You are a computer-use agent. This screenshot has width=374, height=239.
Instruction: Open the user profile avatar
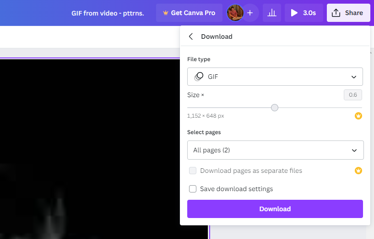[x=235, y=13]
